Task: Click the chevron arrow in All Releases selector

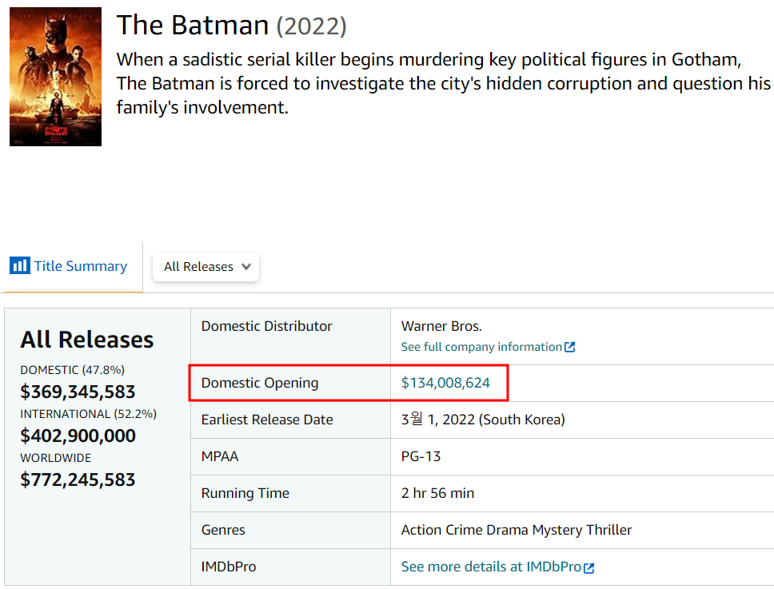Action: [x=246, y=267]
